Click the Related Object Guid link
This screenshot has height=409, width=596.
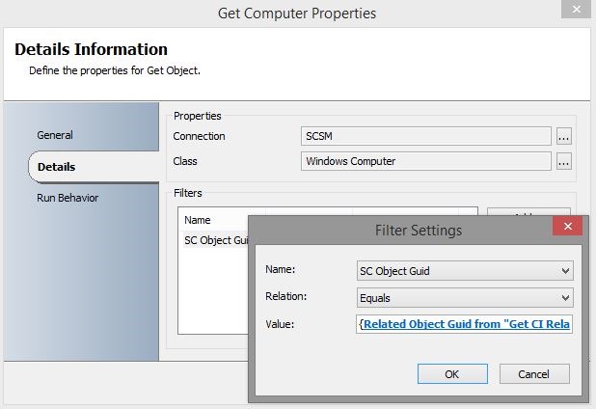tap(467, 325)
